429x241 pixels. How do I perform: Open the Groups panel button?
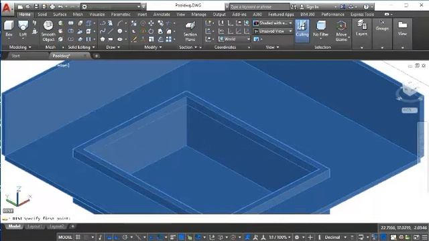click(382, 25)
